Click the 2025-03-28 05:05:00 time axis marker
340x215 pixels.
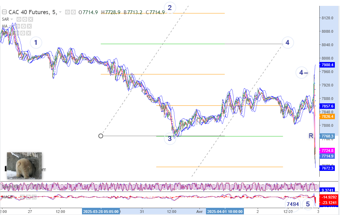coord(101,212)
